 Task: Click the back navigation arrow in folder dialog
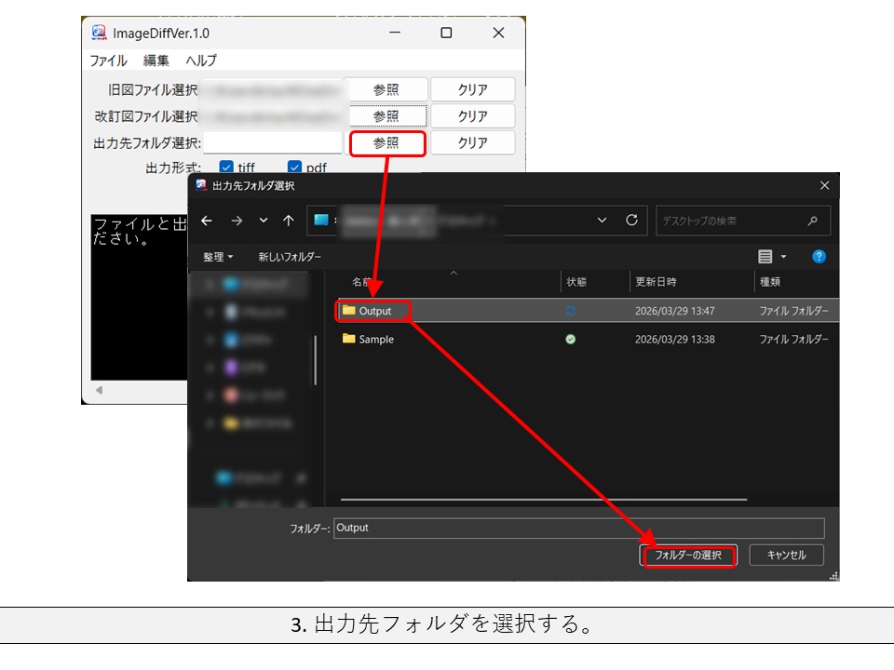205,221
